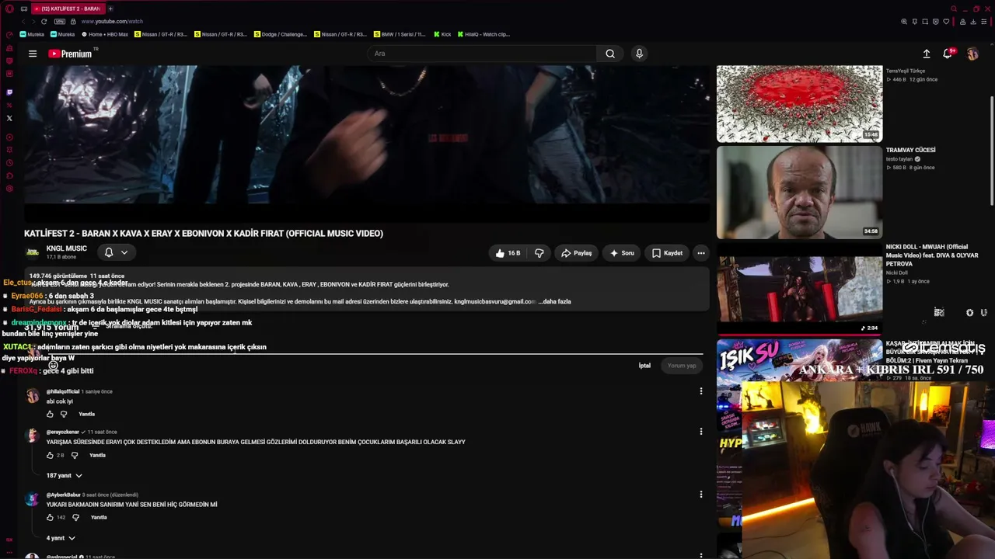995x559 pixels.
Task: Expand the description with ...daha fazla
Action: pos(554,301)
